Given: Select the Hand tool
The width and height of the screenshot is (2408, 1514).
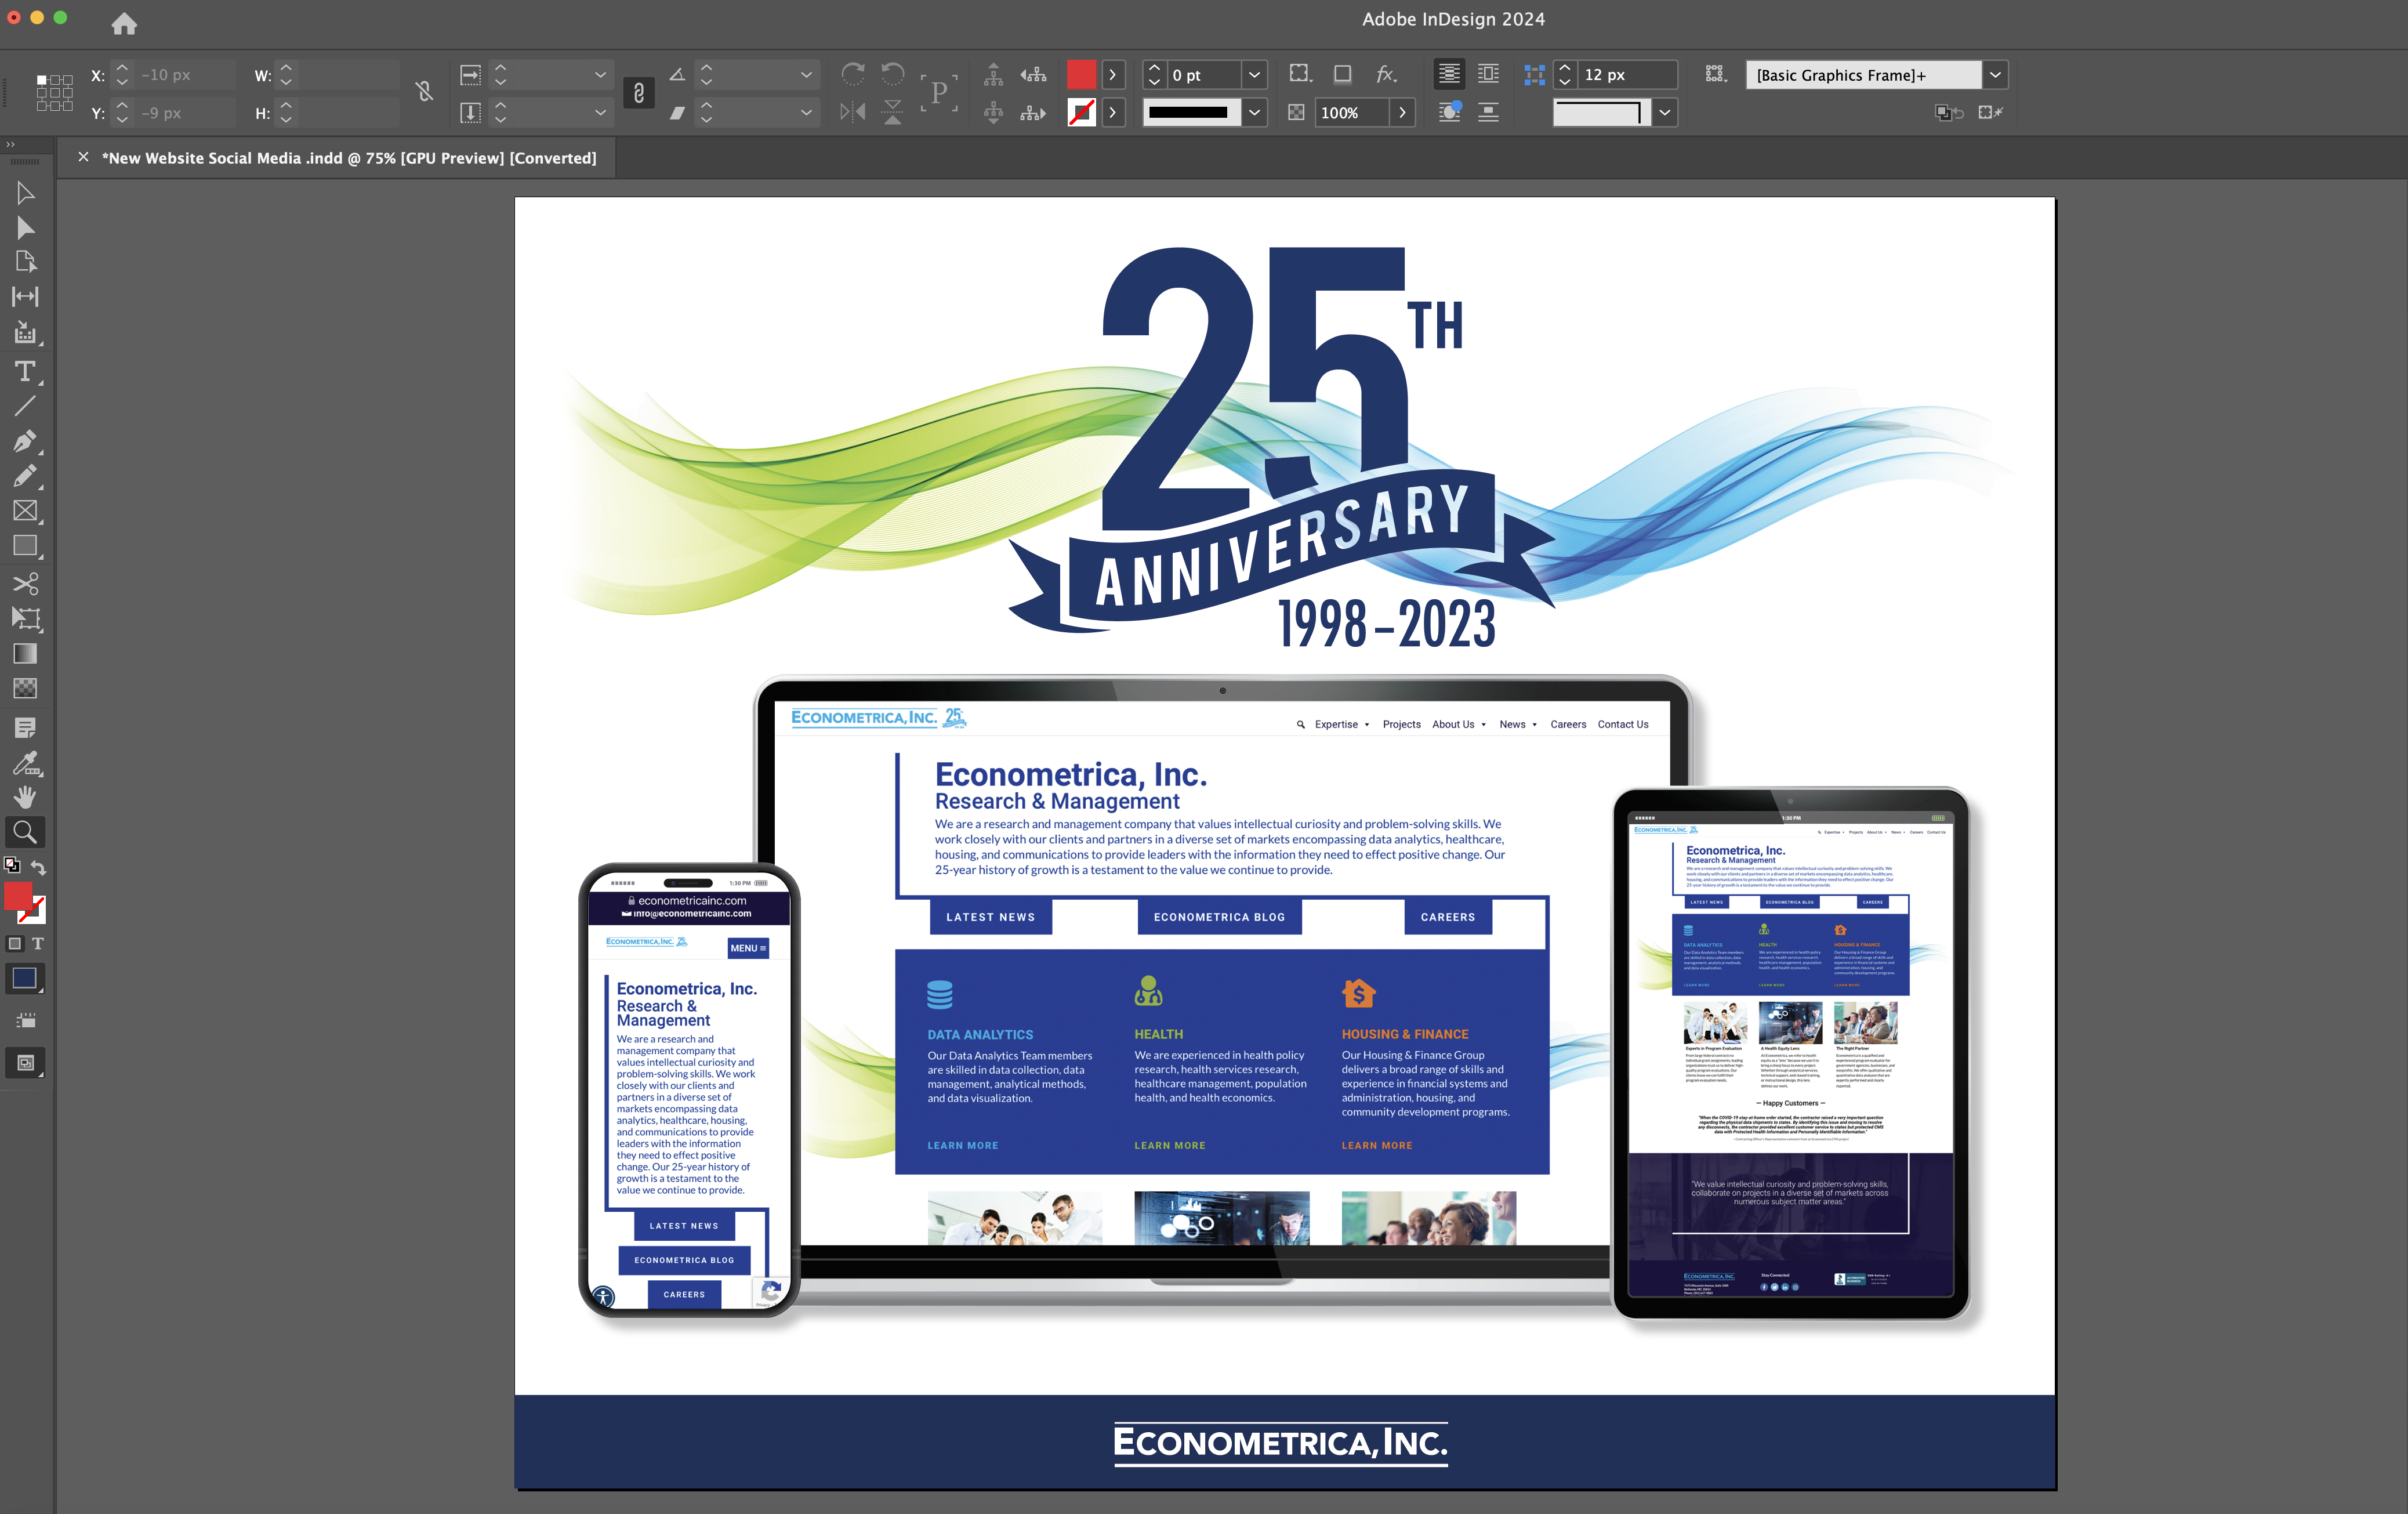Looking at the screenshot, I should (26, 797).
